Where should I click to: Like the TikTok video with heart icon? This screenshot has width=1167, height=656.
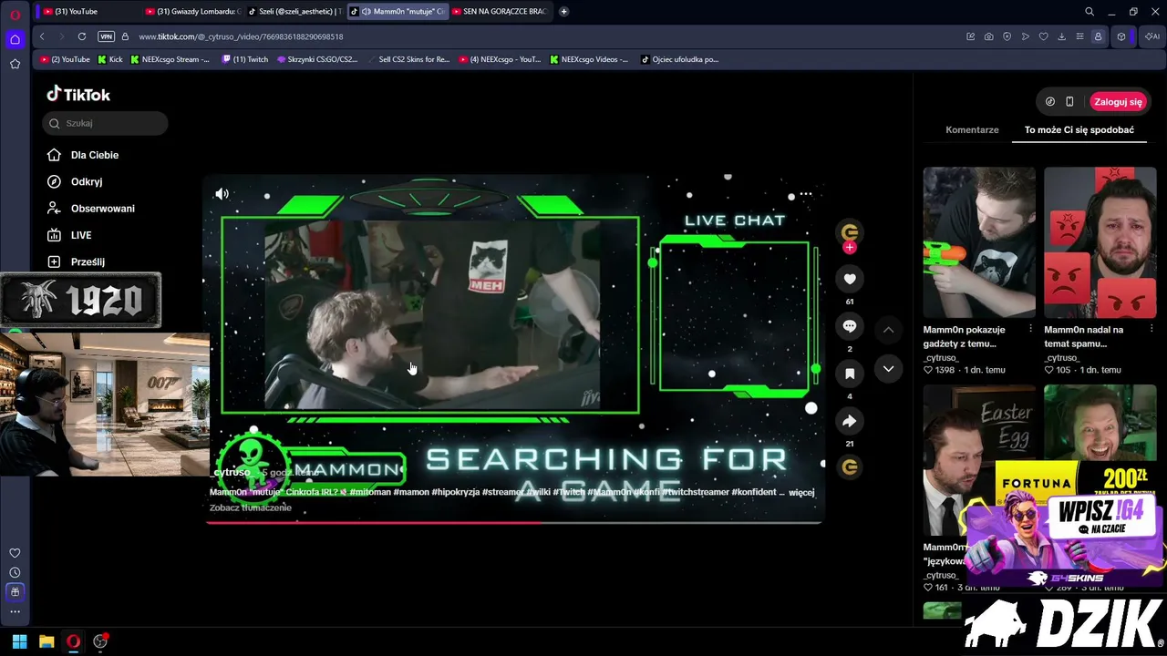pos(850,279)
